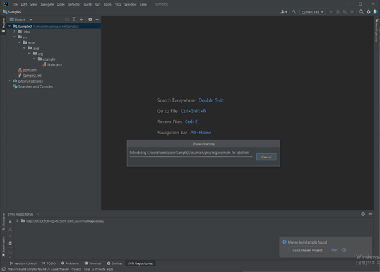Open the Search Everywhere magnifier icon
380x272 pixels.
361,12
